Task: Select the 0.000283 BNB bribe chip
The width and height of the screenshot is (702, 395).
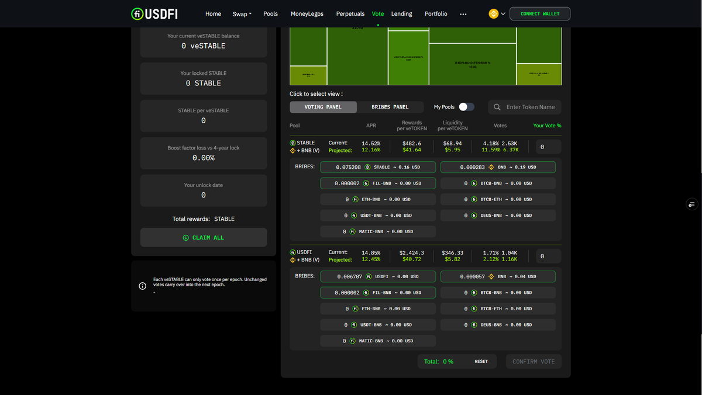Action: pos(498,167)
